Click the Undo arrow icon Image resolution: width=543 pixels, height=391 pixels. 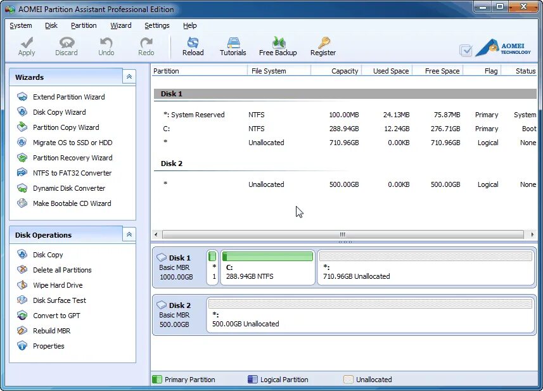pyautogui.click(x=106, y=42)
